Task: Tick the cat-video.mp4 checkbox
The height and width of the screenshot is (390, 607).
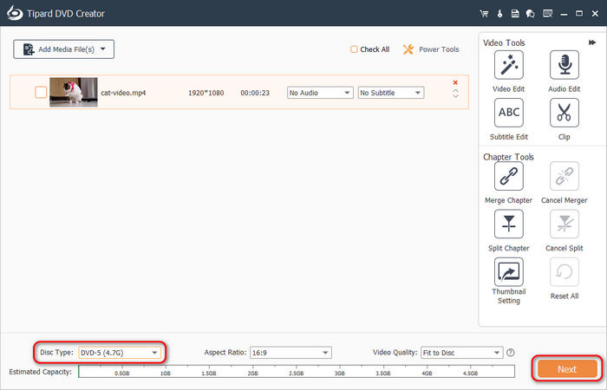Action: [41, 93]
